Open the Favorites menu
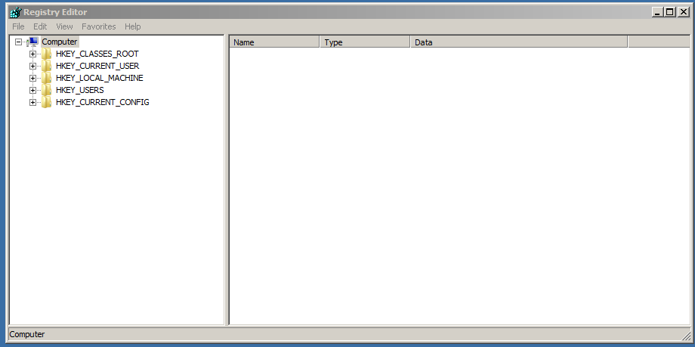 point(99,26)
